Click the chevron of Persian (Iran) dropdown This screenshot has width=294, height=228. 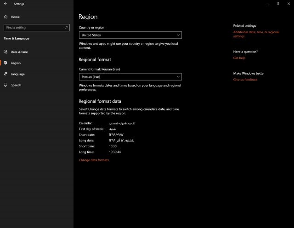178,76
